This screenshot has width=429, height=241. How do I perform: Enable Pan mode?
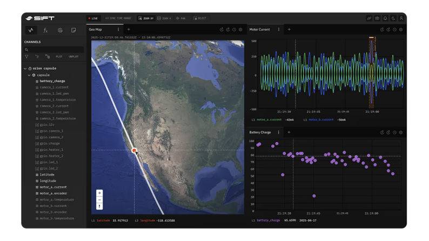tap(181, 18)
